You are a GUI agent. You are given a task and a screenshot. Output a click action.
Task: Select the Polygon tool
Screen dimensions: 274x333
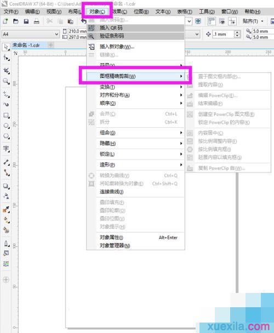click(6, 136)
